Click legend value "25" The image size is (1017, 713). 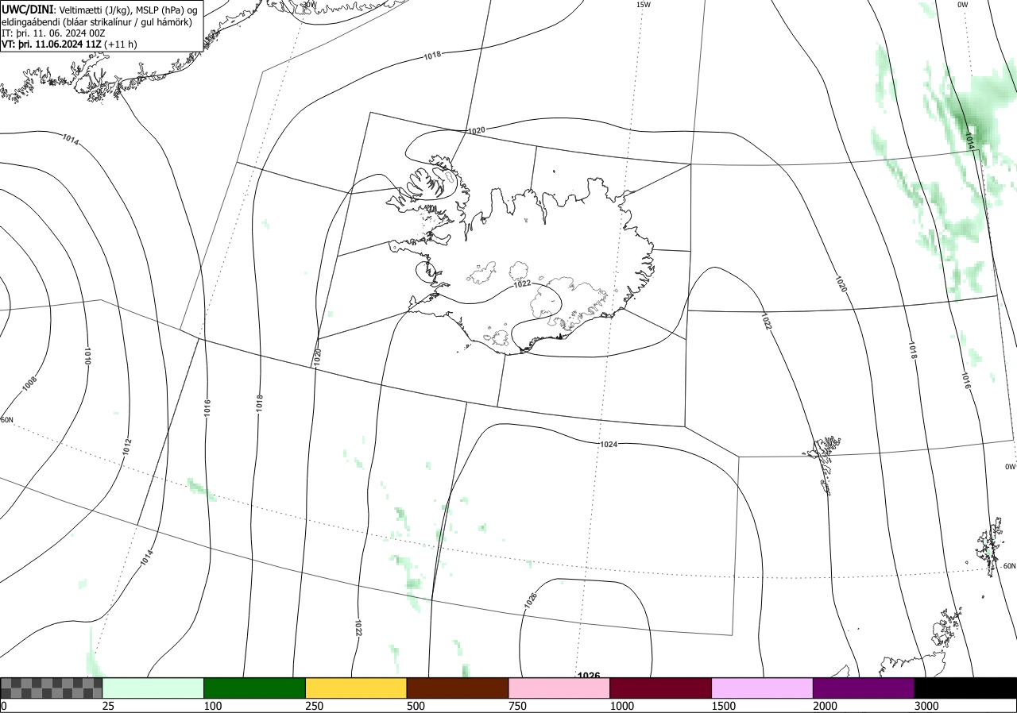point(108,706)
